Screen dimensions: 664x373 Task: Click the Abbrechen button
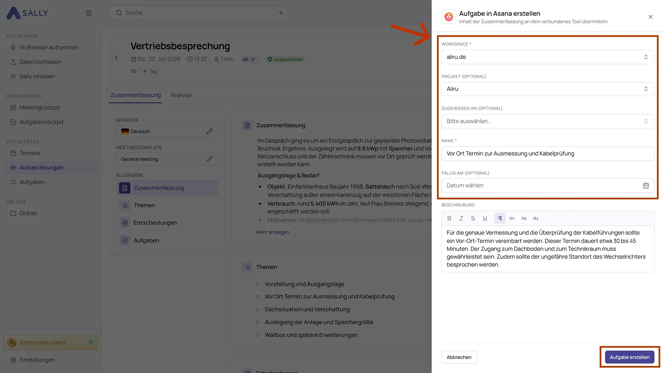pos(459,357)
